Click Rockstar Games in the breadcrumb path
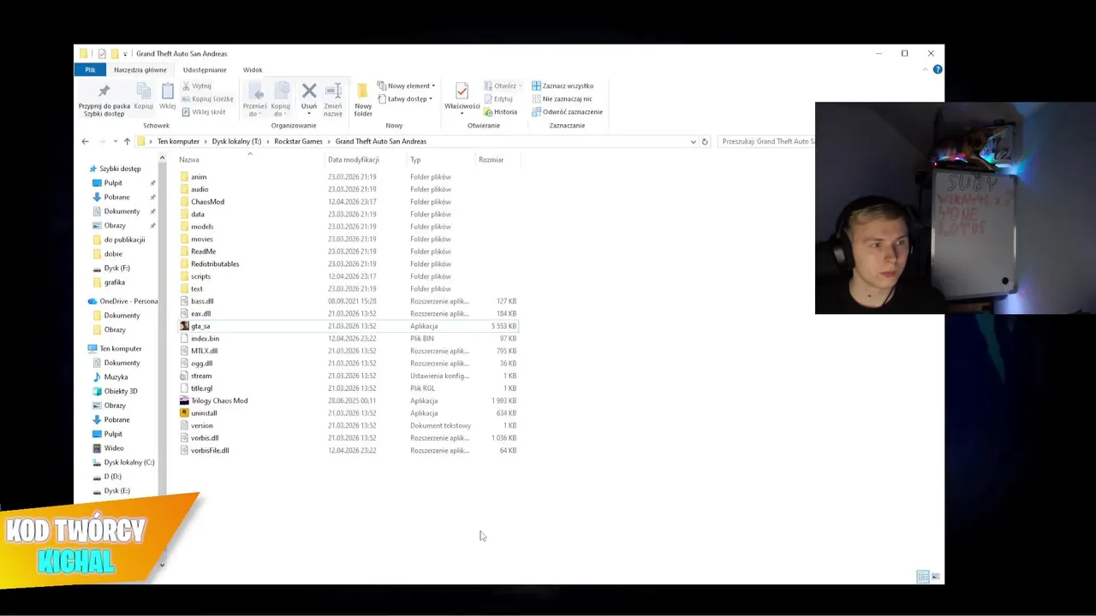The image size is (1096, 616). coord(298,141)
